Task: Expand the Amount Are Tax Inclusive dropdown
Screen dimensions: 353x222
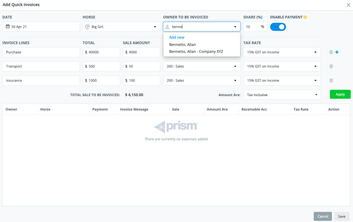Action: (282, 95)
